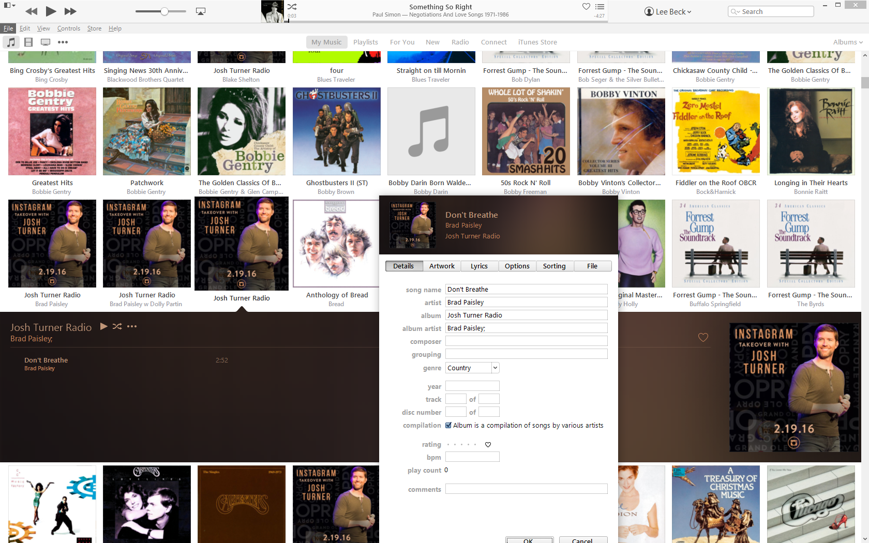This screenshot has height=543, width=869.
Task: Switch to the Lyrics tab in the dialog
Action: coord(479,266)
